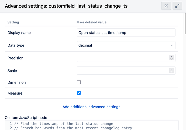This screenshot has width=186, height=130.
Task: Click line 1 comment in code editor
Action: pyautogui.click(x=63, y=124)
